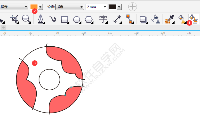Expand the orange fill color picker arrow
Screen dimensions: 200x136
tap(41, 7)
